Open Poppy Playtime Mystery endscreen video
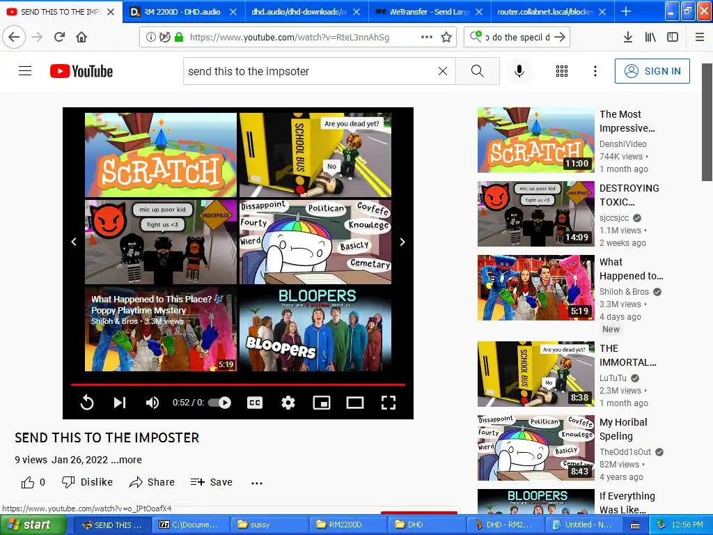The height and width of the screenshot is (535, 713). pyautogui.click(x=161, y=329)
